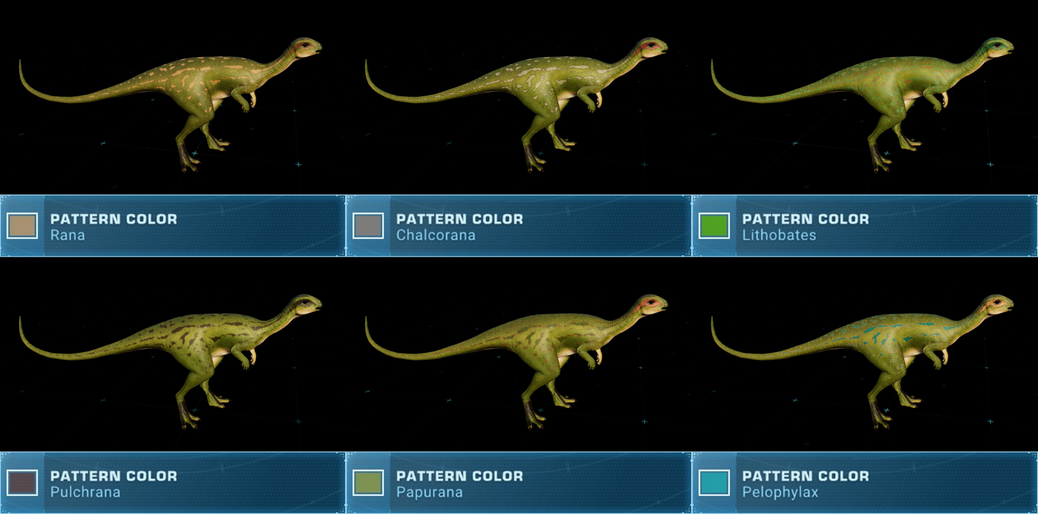Image resolution: width=1038 pixels, height=514 pixels.
Task: Click the "Pelophylax" pattern name
Action: click(780, 492)
